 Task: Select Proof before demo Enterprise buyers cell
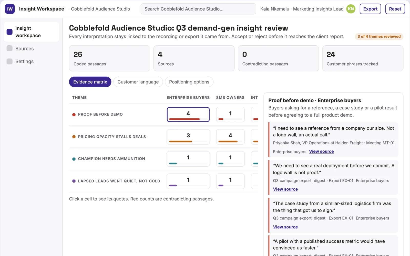[x=188, y=115]
